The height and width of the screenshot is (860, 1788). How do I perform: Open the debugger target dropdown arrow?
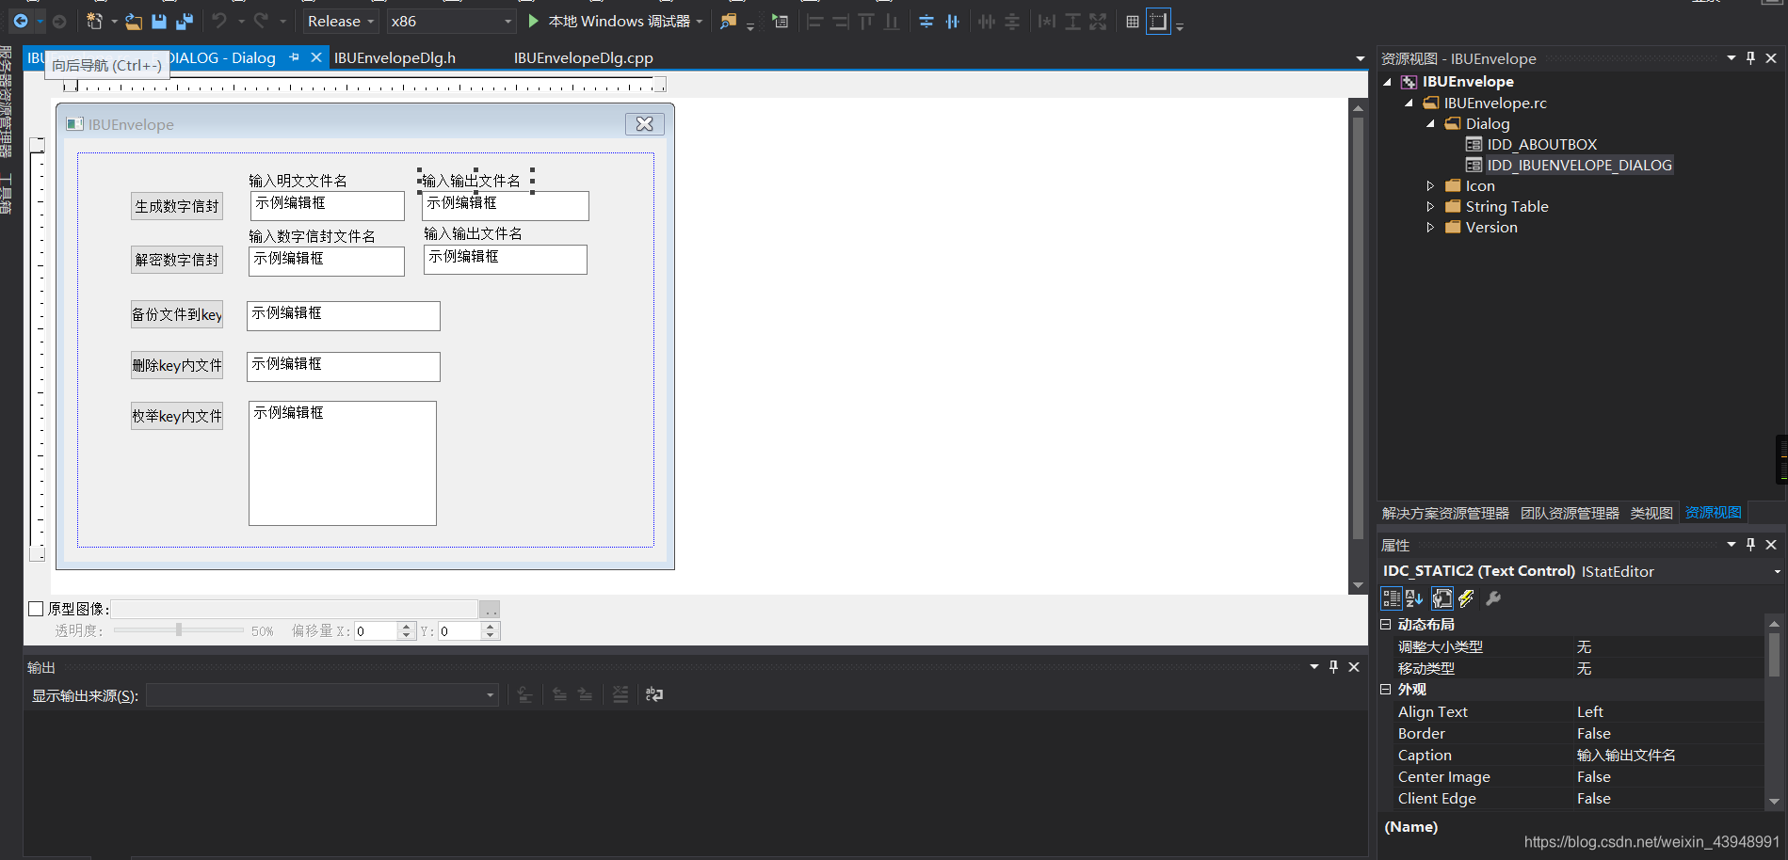click(700, 21)
